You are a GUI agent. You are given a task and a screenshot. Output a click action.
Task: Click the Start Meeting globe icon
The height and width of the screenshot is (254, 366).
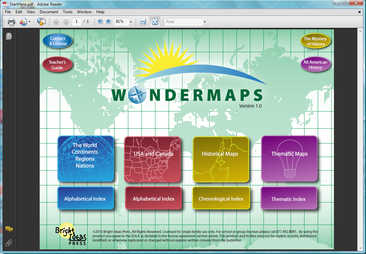[41, 22]
